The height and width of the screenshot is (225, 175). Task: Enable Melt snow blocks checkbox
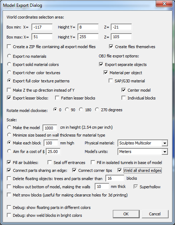9,195
